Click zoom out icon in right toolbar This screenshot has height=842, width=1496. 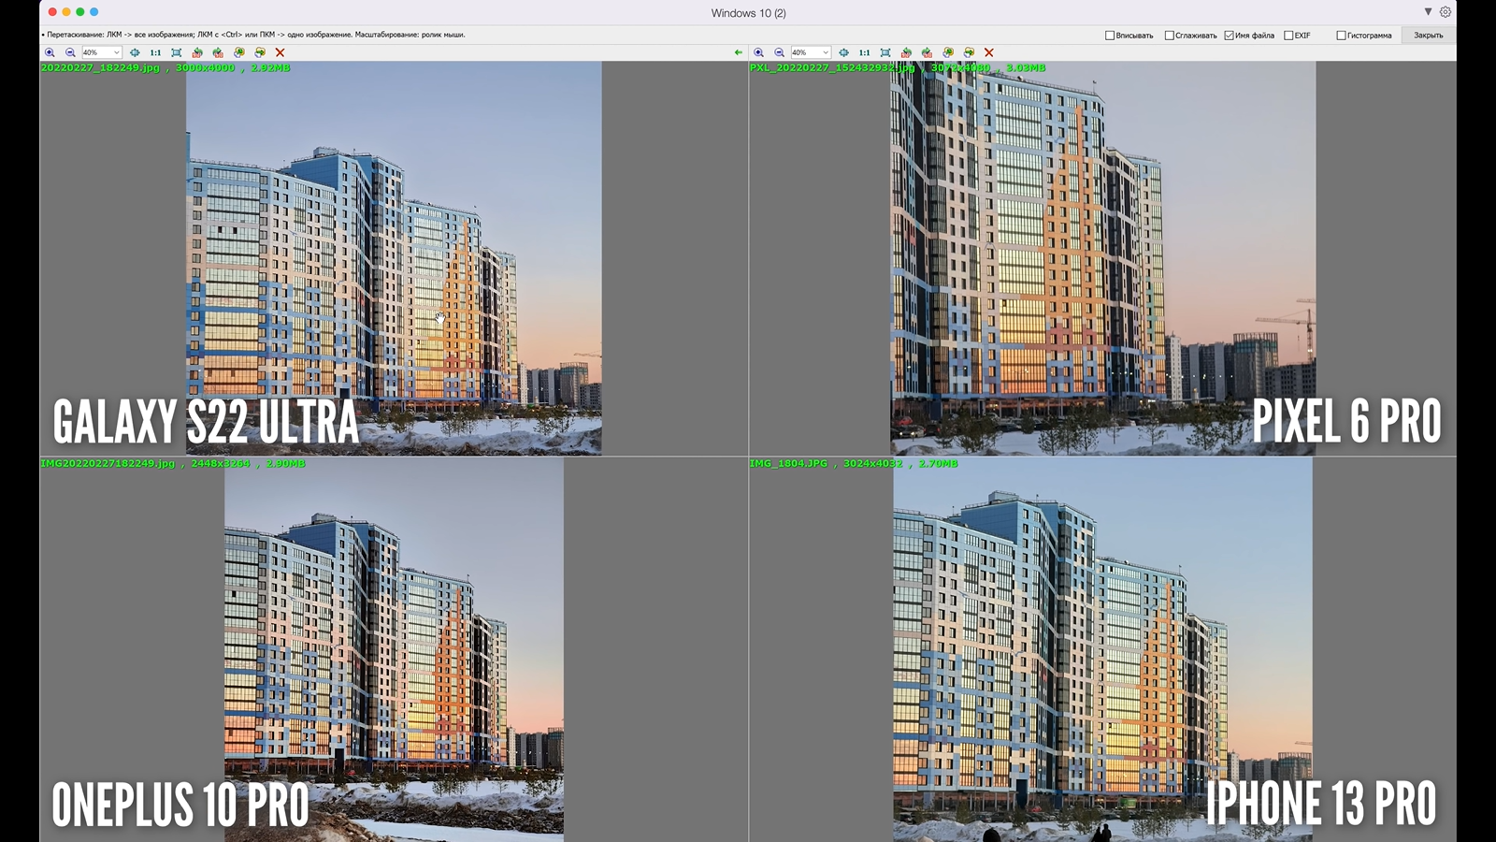[779, 52]
